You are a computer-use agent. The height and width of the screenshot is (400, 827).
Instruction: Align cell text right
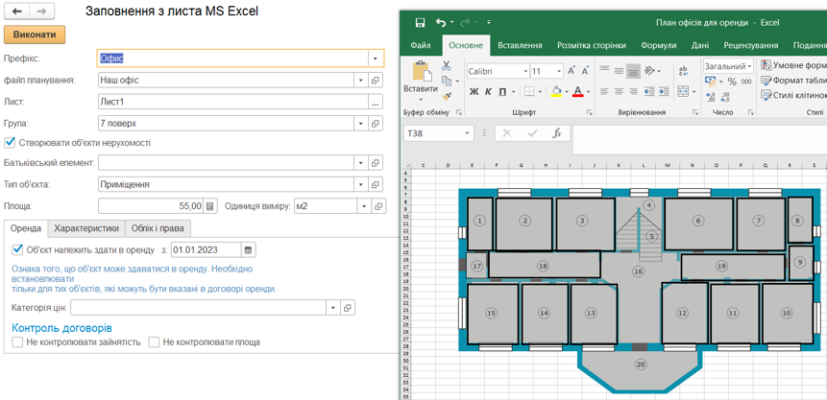tap(633, 92)
